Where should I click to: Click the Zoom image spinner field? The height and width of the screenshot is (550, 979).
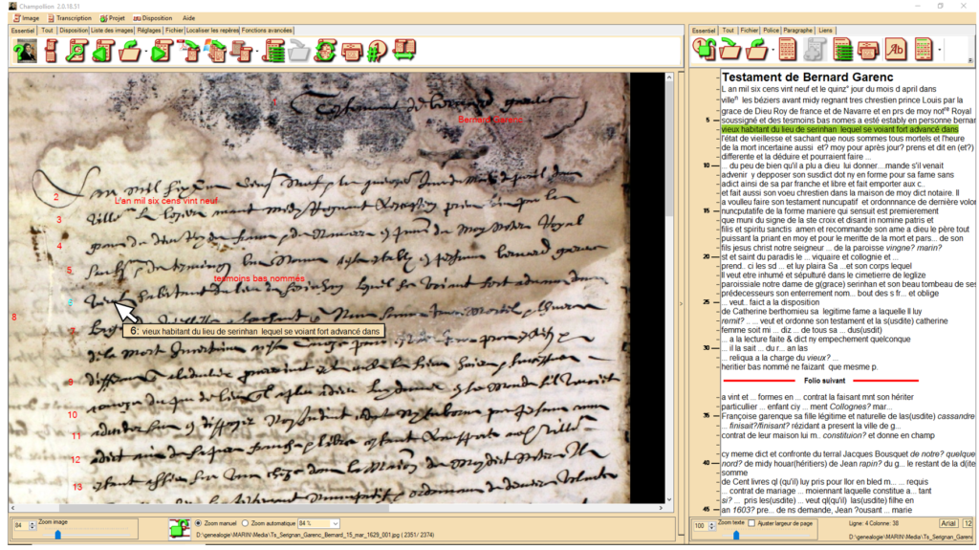20,526
